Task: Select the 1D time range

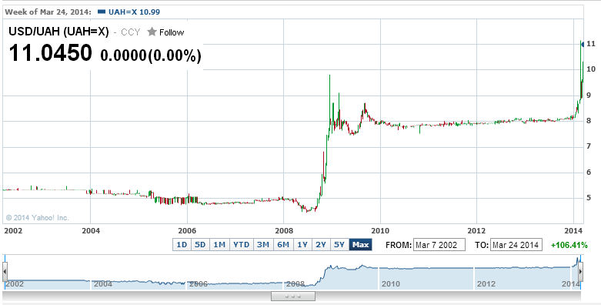Action: (x=182, y=244)
